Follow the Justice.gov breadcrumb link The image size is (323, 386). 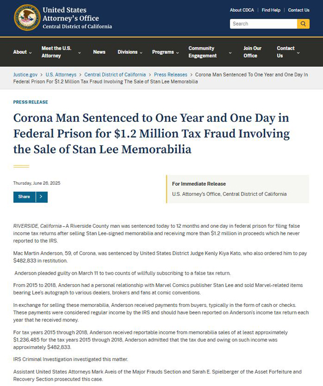25,75
